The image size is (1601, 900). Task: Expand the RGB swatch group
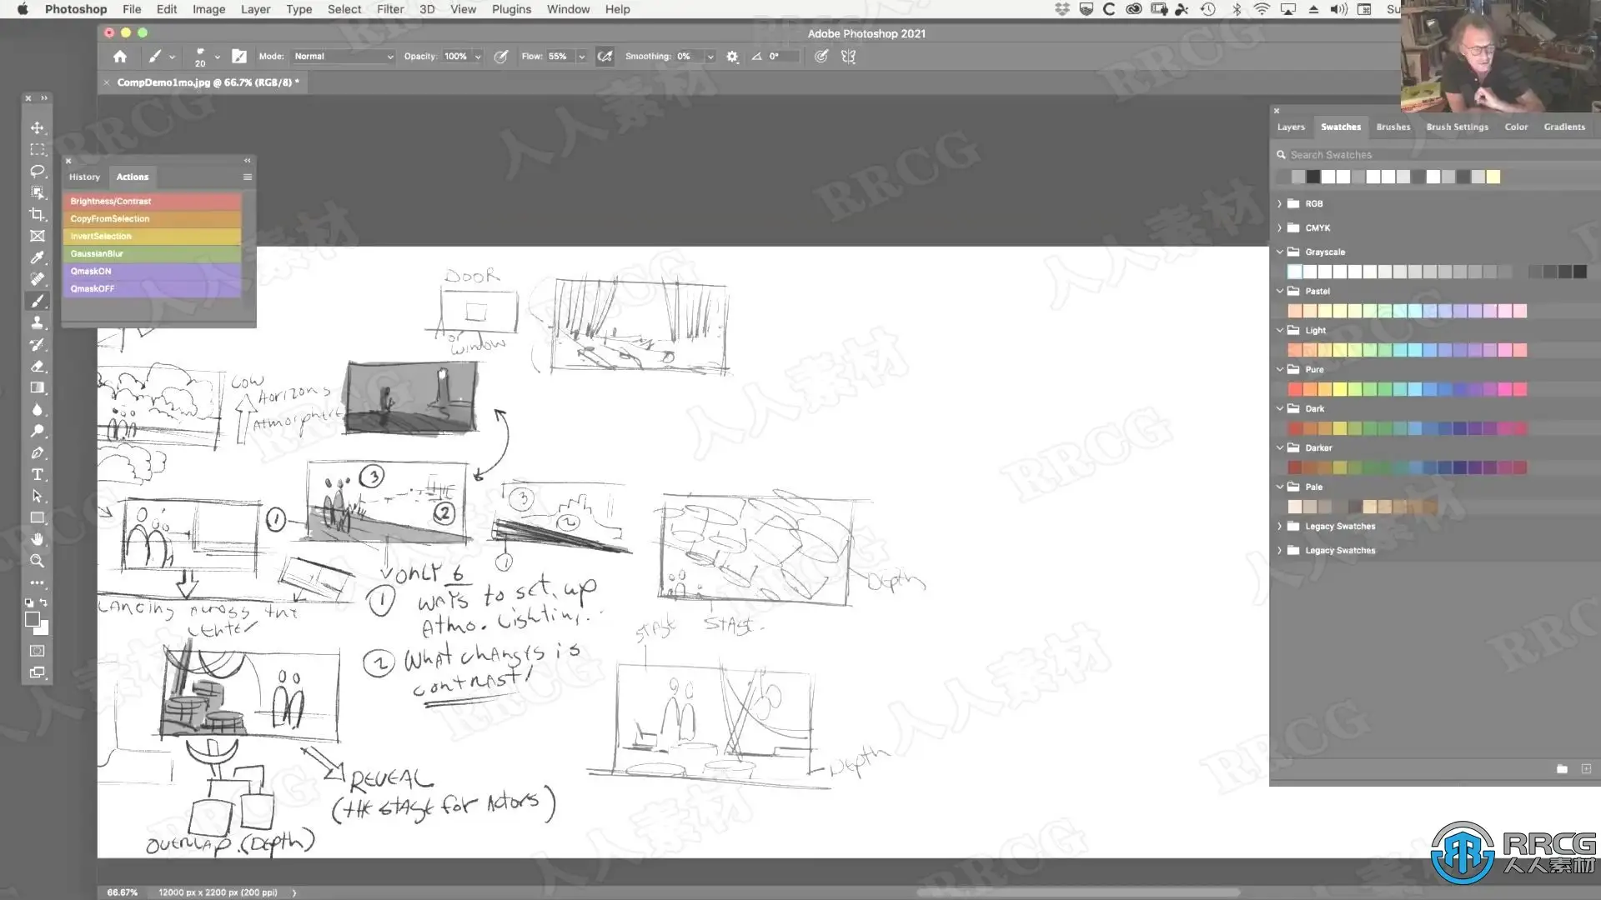(1279, 203)
